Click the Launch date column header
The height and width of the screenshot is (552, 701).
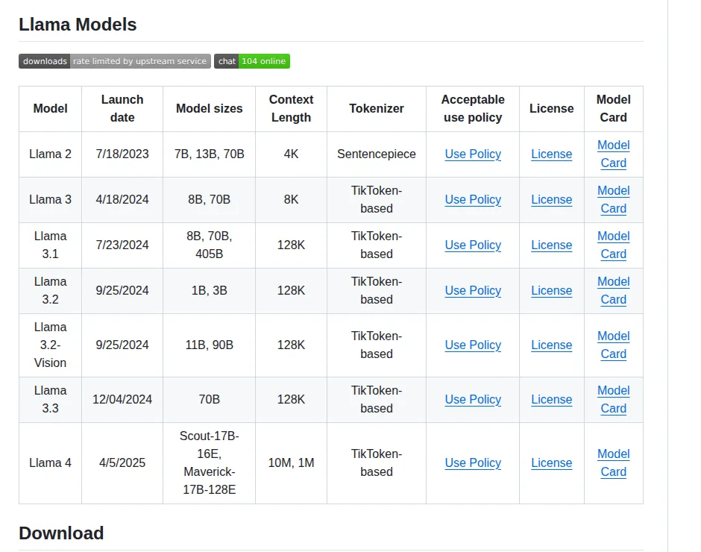coord(122,109)
